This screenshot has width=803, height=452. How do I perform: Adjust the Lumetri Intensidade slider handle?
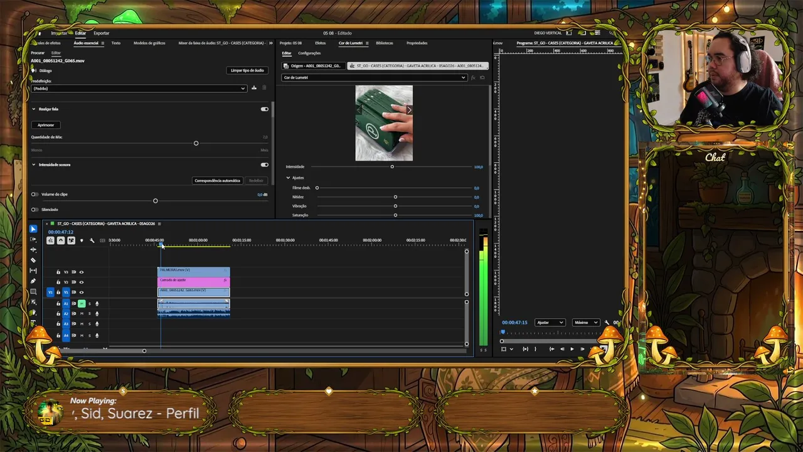392,167
